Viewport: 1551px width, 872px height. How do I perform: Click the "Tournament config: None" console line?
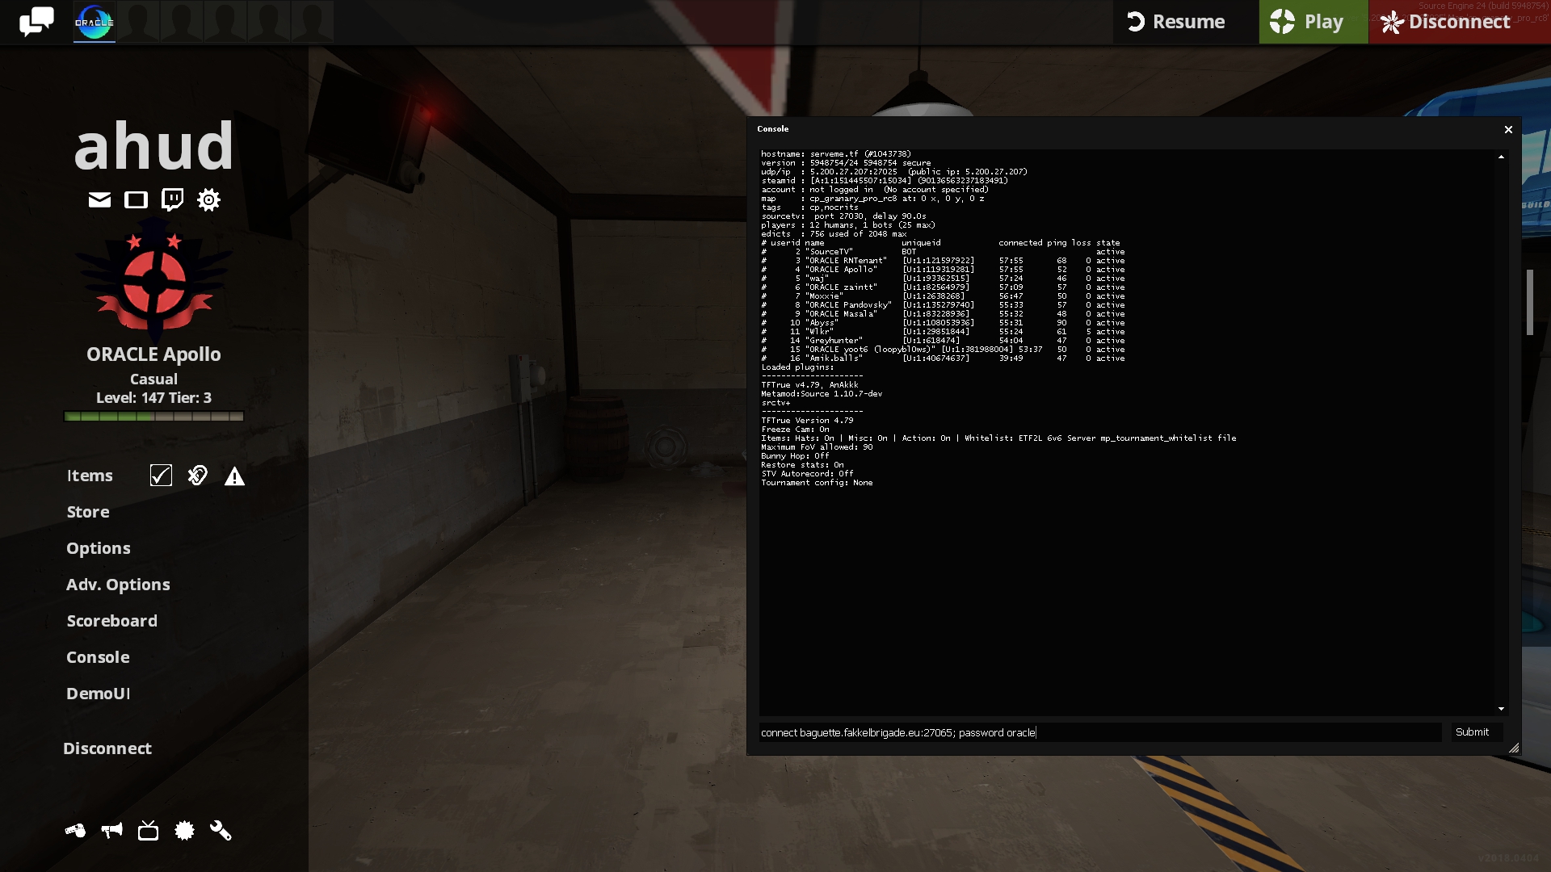coord(817,483)
